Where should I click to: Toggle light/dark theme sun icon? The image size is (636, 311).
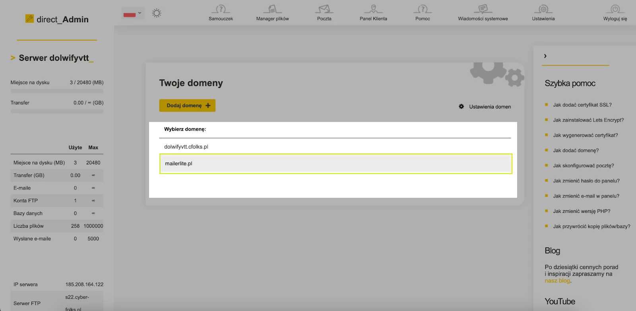[x=157, y=13]
